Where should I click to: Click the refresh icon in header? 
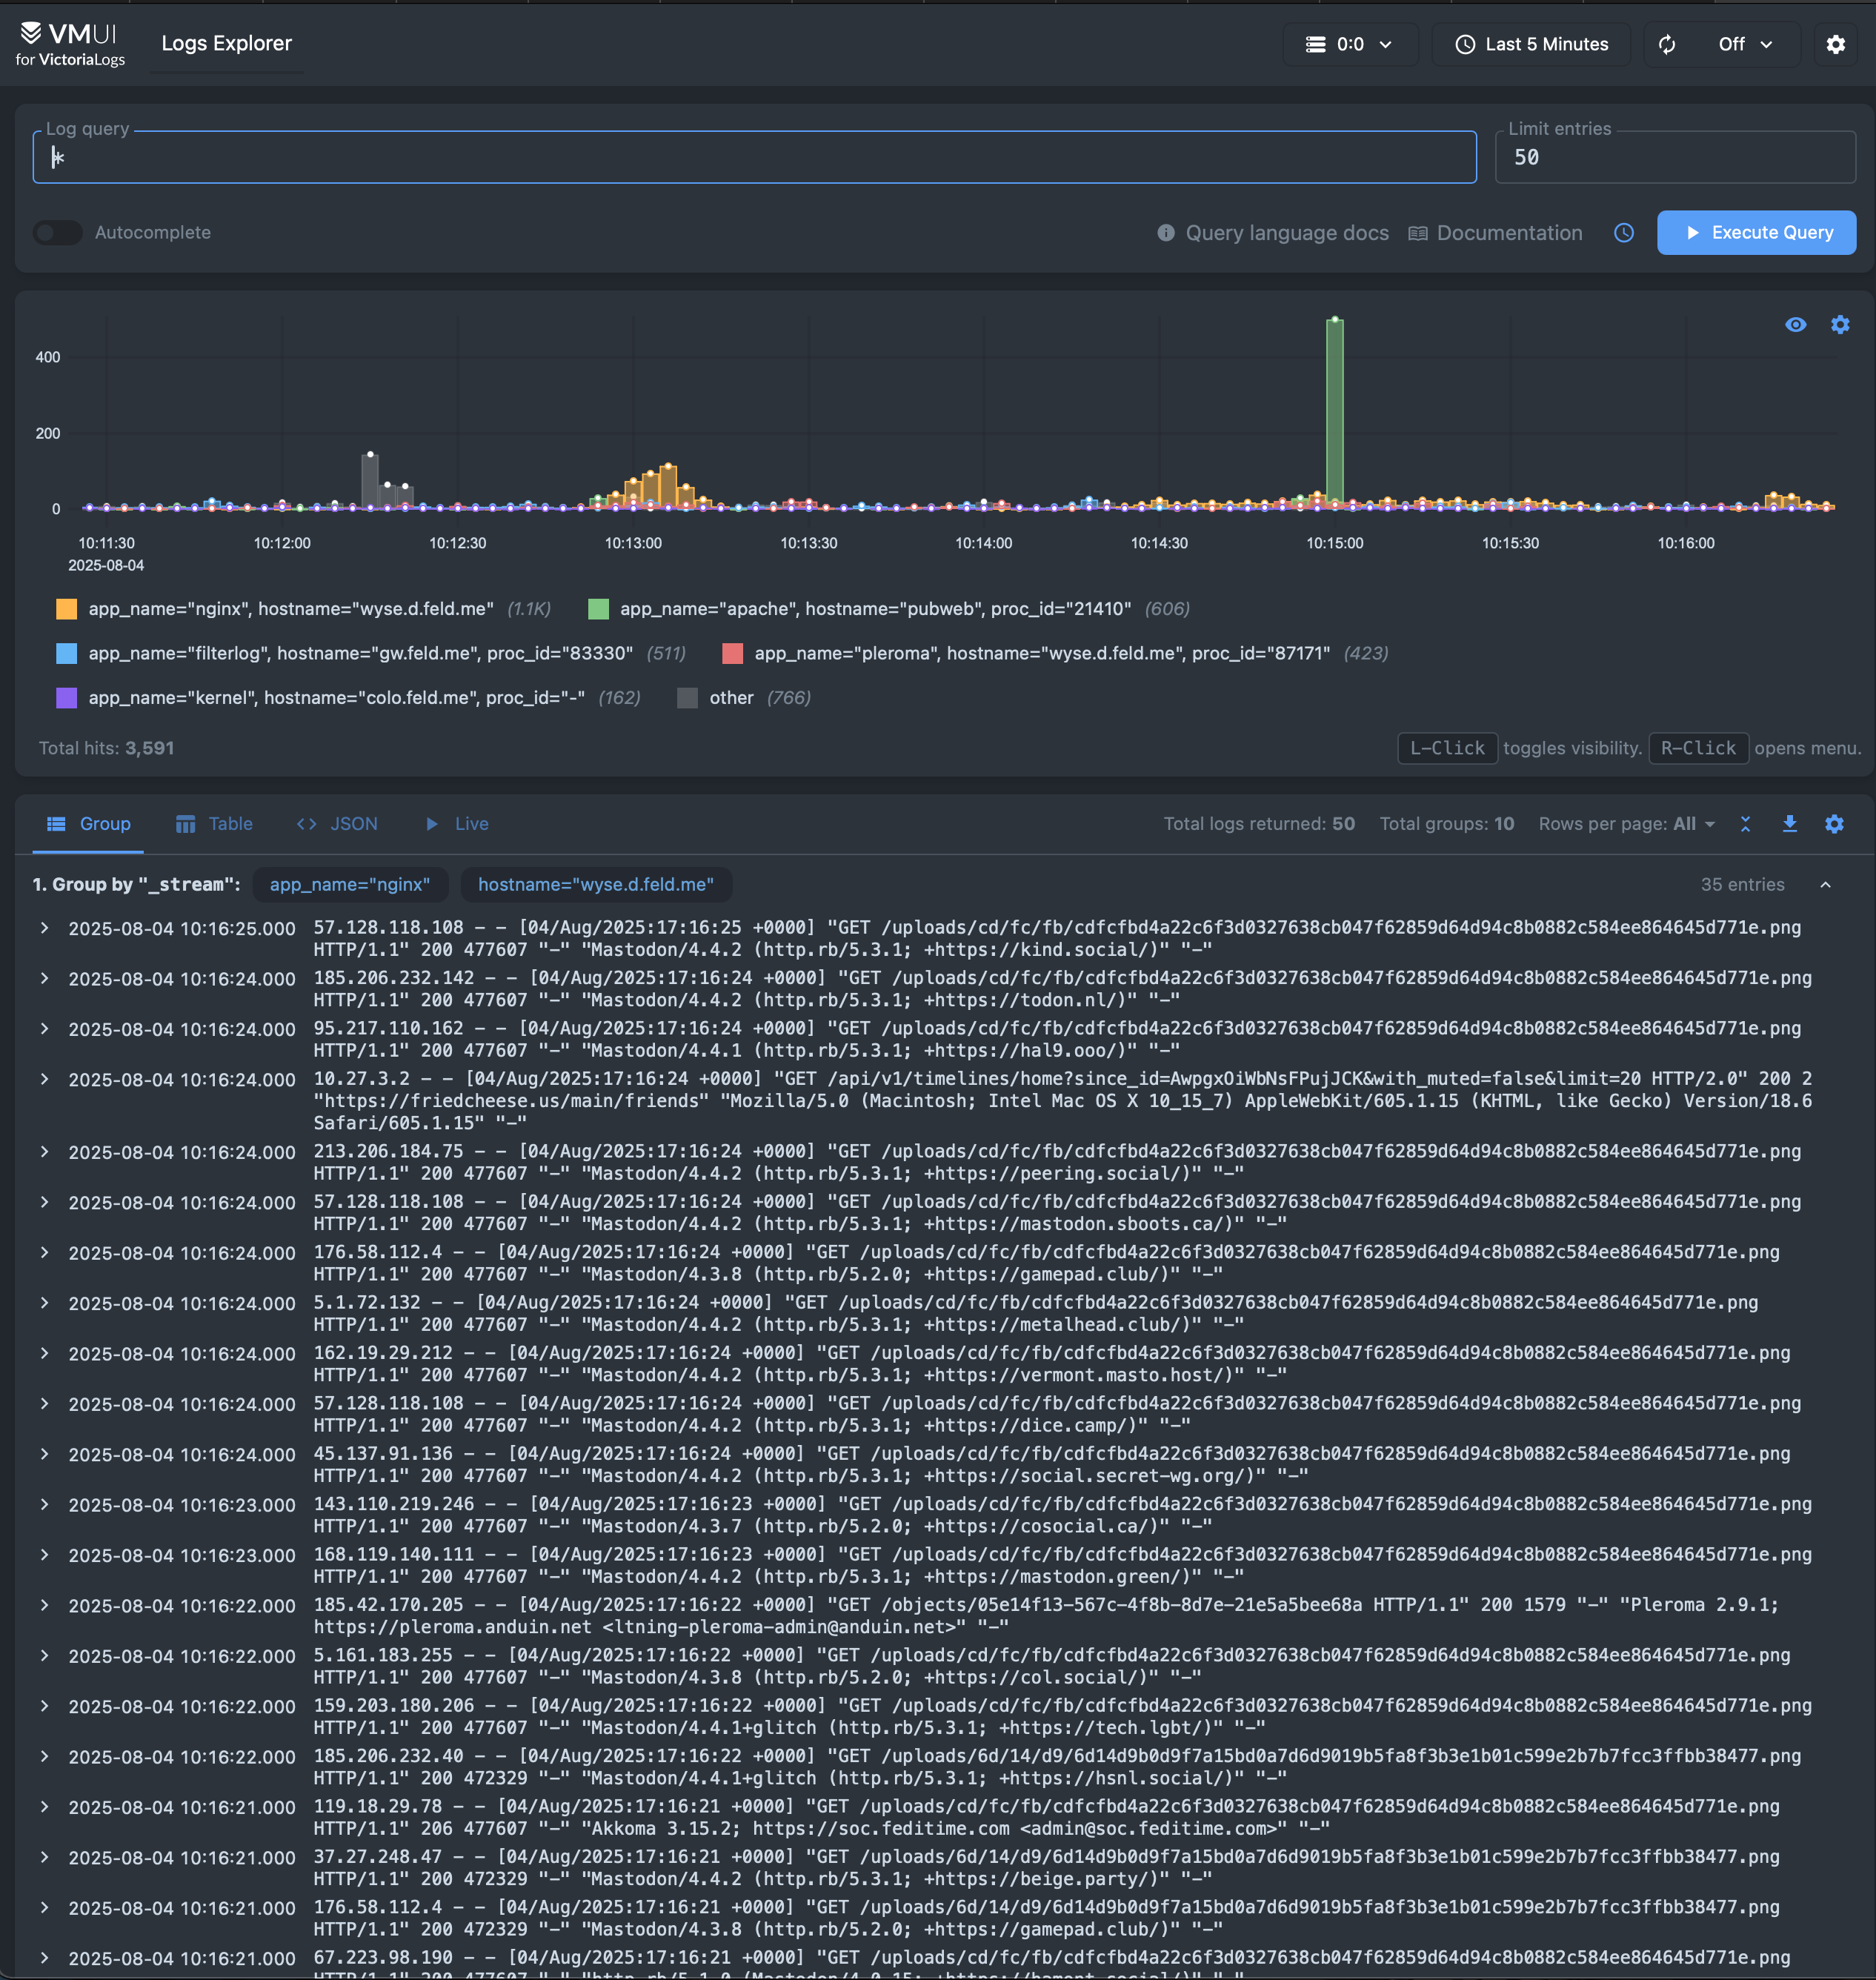[1666, 44]
